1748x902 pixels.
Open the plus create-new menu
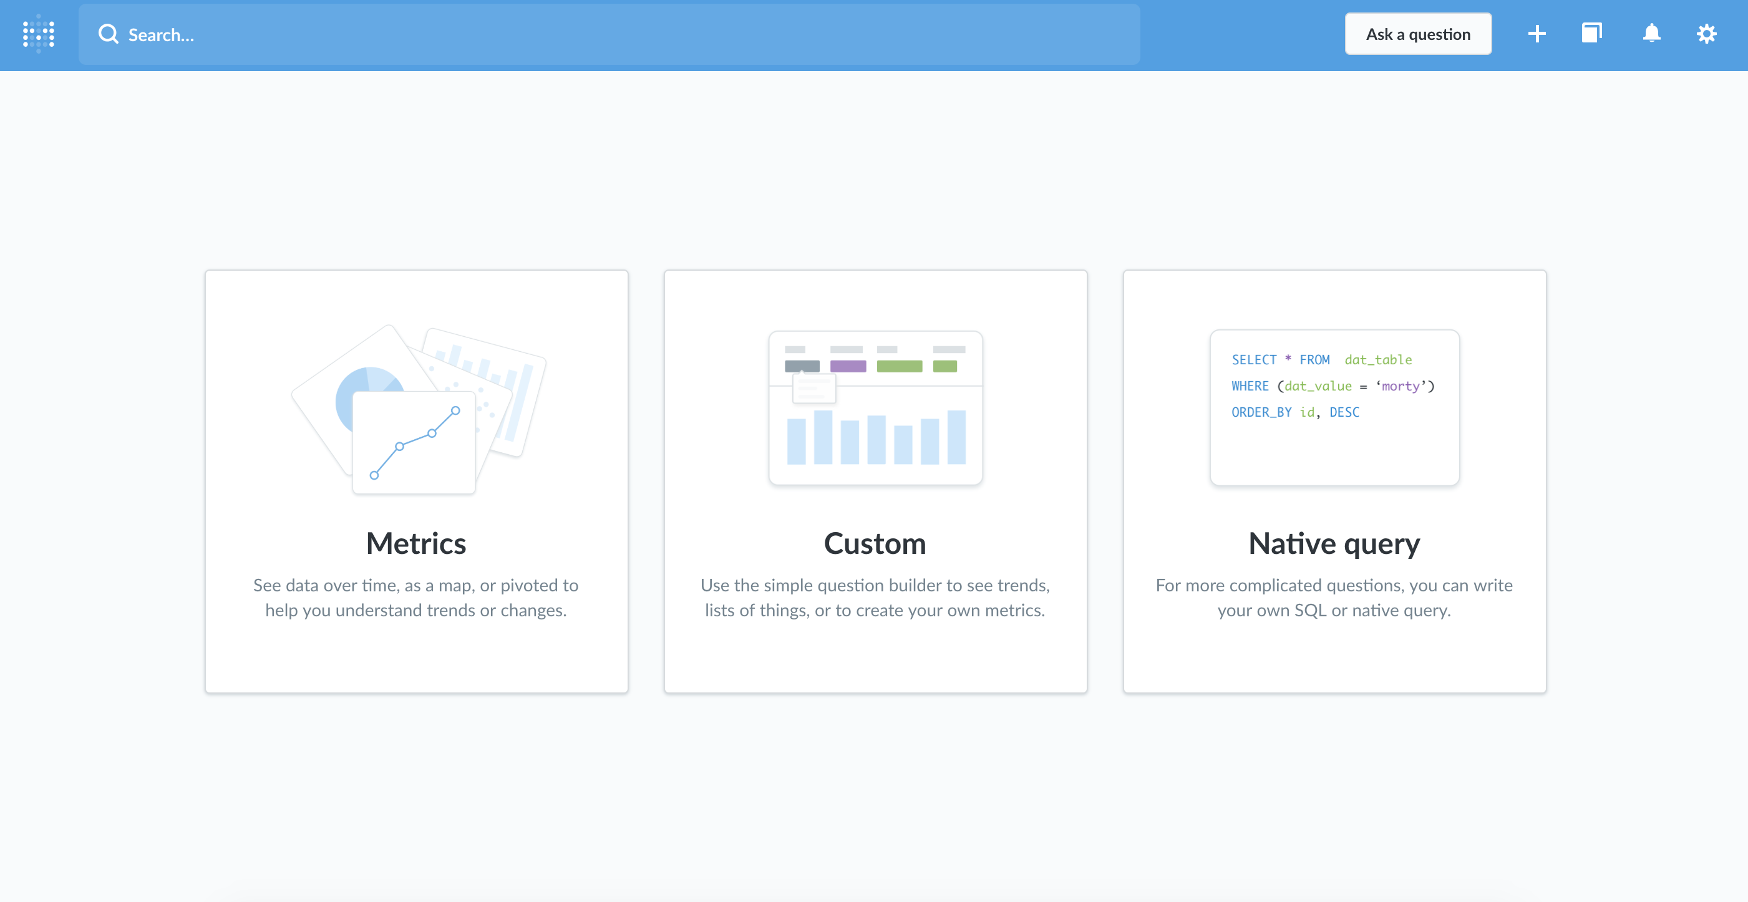point(1537,34)
